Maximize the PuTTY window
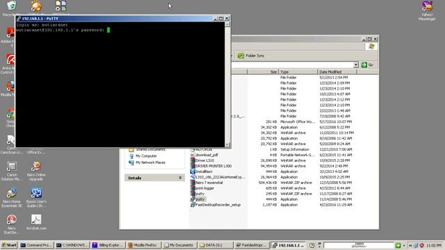The height and width of the screenshot is (250, 445). point(221,19)
